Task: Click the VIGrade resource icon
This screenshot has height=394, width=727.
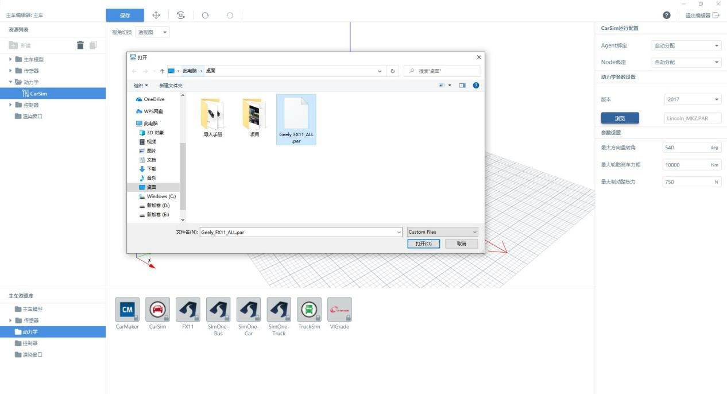Action: (339, 310)
